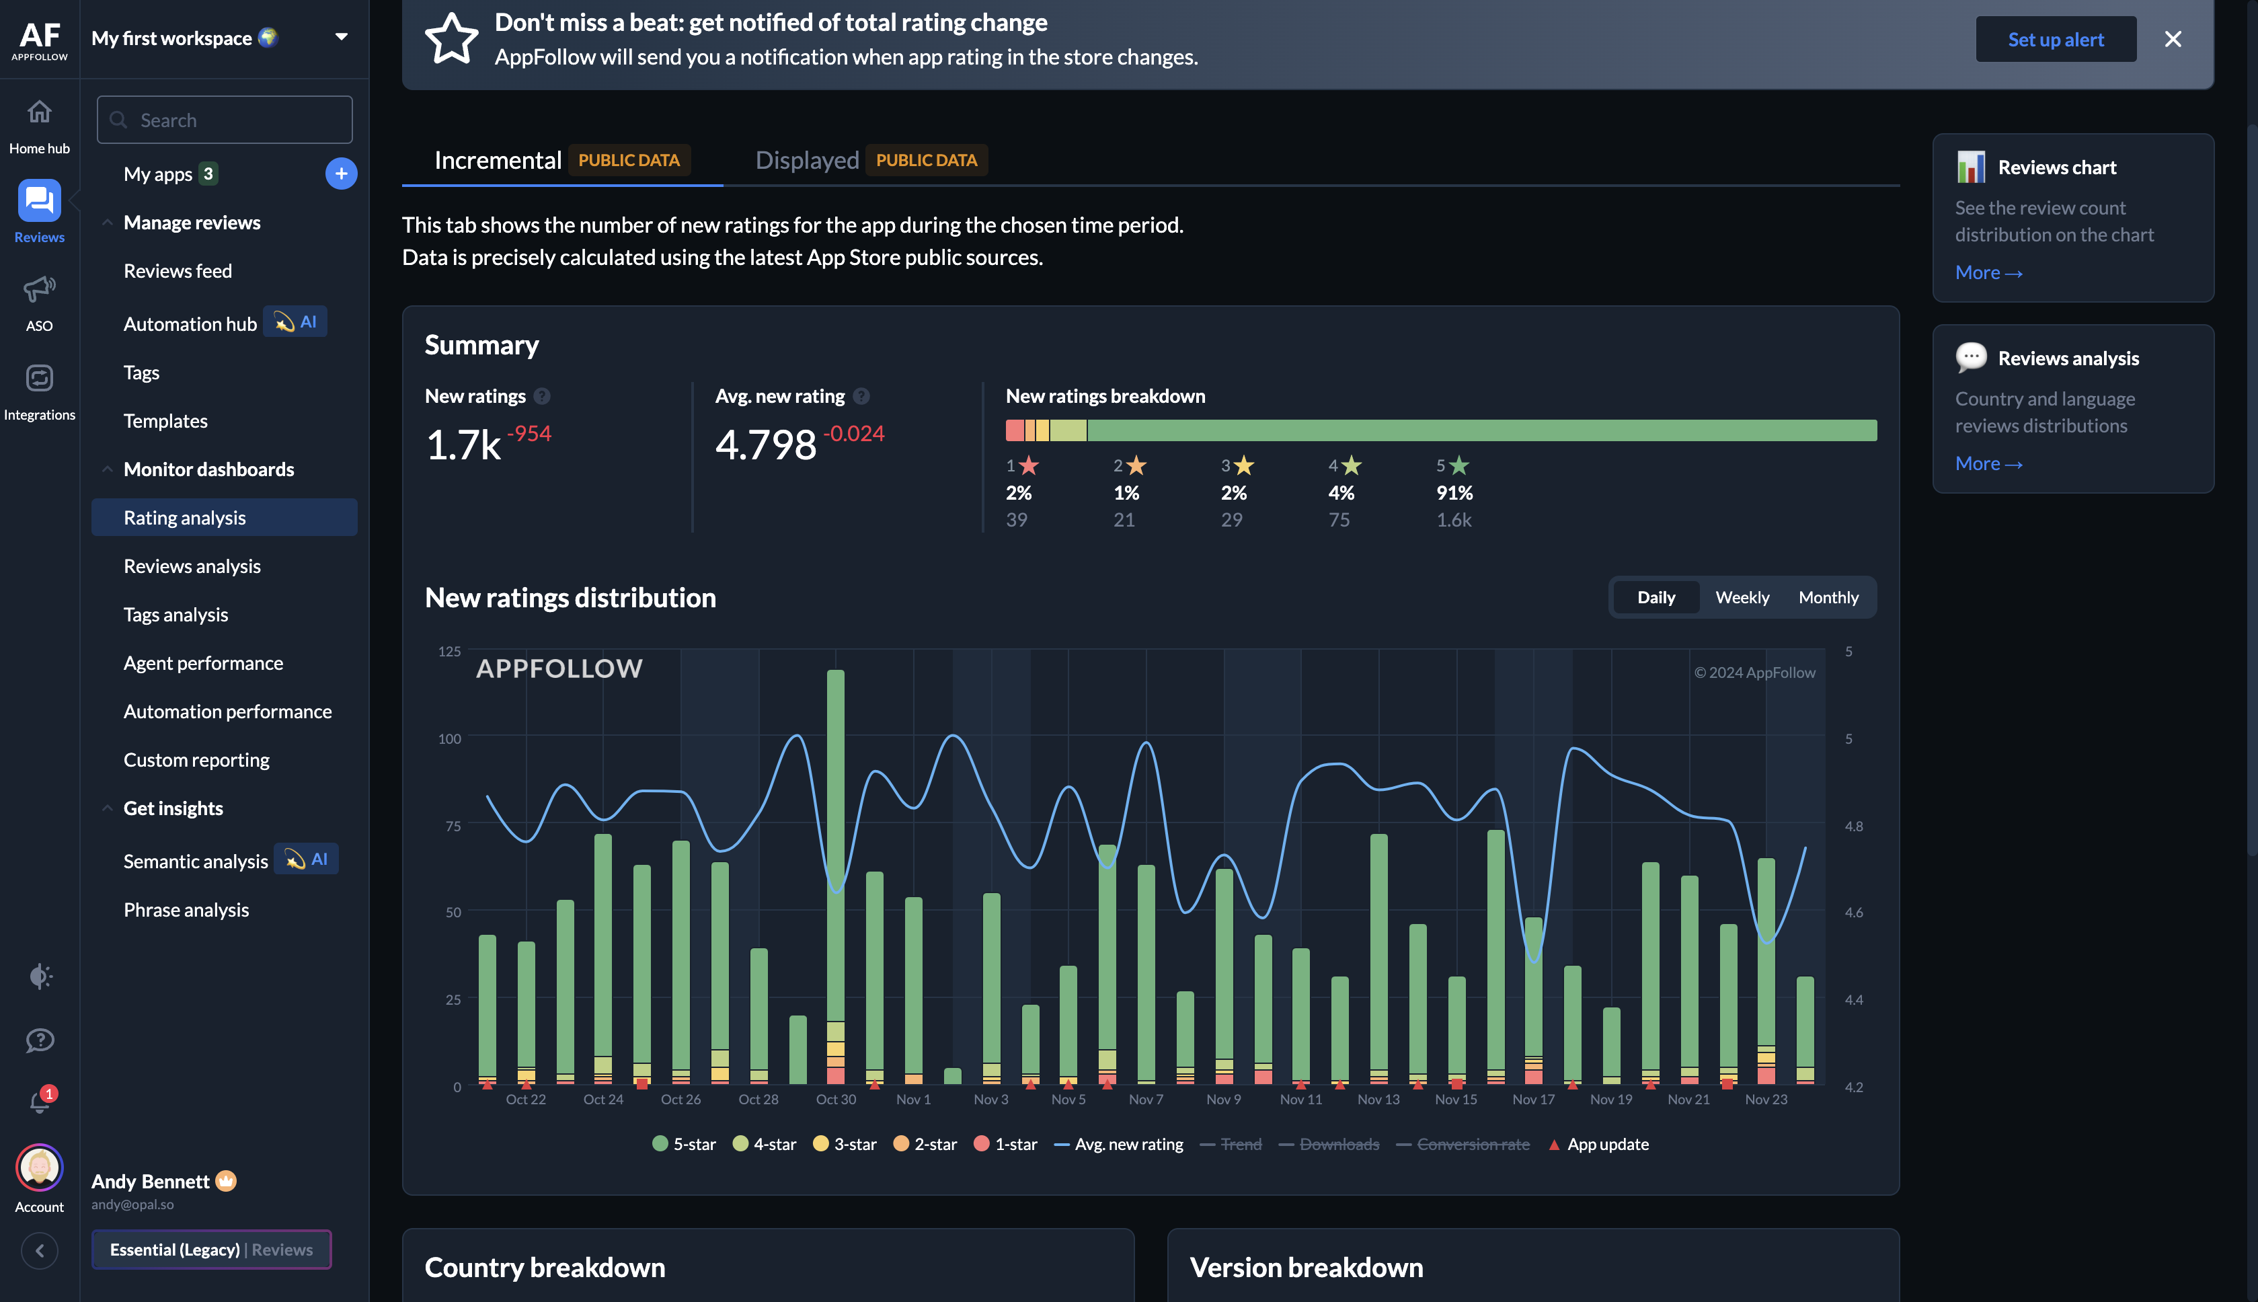2258x1302 pixels.
Task: Click the red 1-star breakdown bar segment
Action: point(1015,431)
